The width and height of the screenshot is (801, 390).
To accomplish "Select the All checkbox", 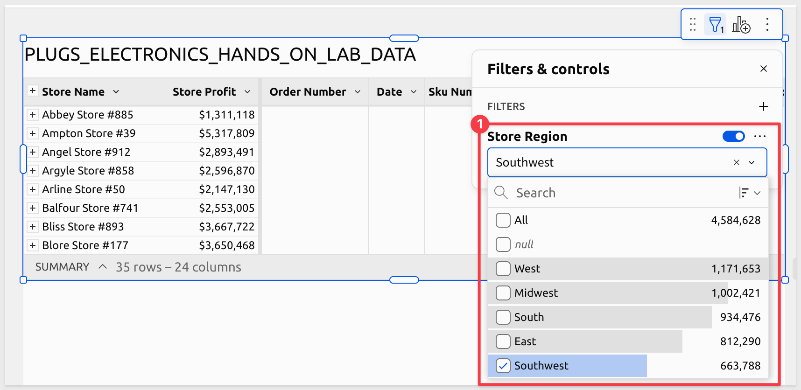I will pos(503,220).
